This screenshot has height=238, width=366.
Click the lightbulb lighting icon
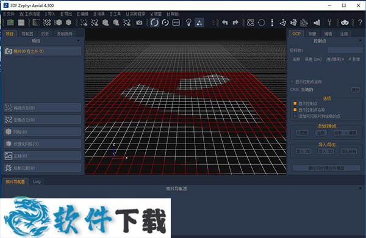pos(188,23)
